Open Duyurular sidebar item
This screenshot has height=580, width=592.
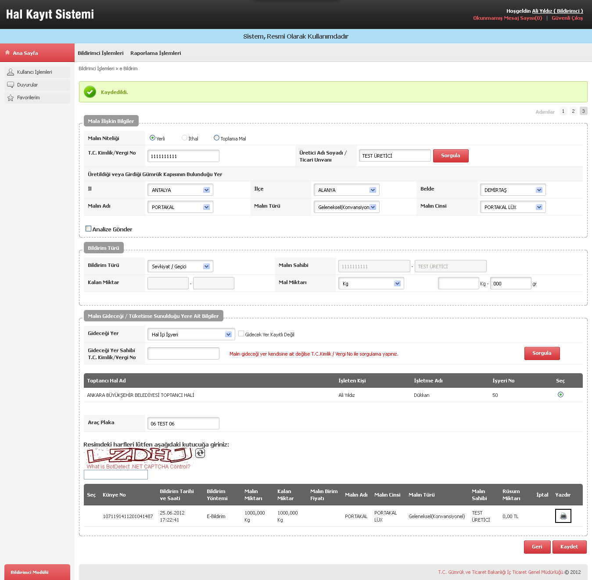(37, 85)
